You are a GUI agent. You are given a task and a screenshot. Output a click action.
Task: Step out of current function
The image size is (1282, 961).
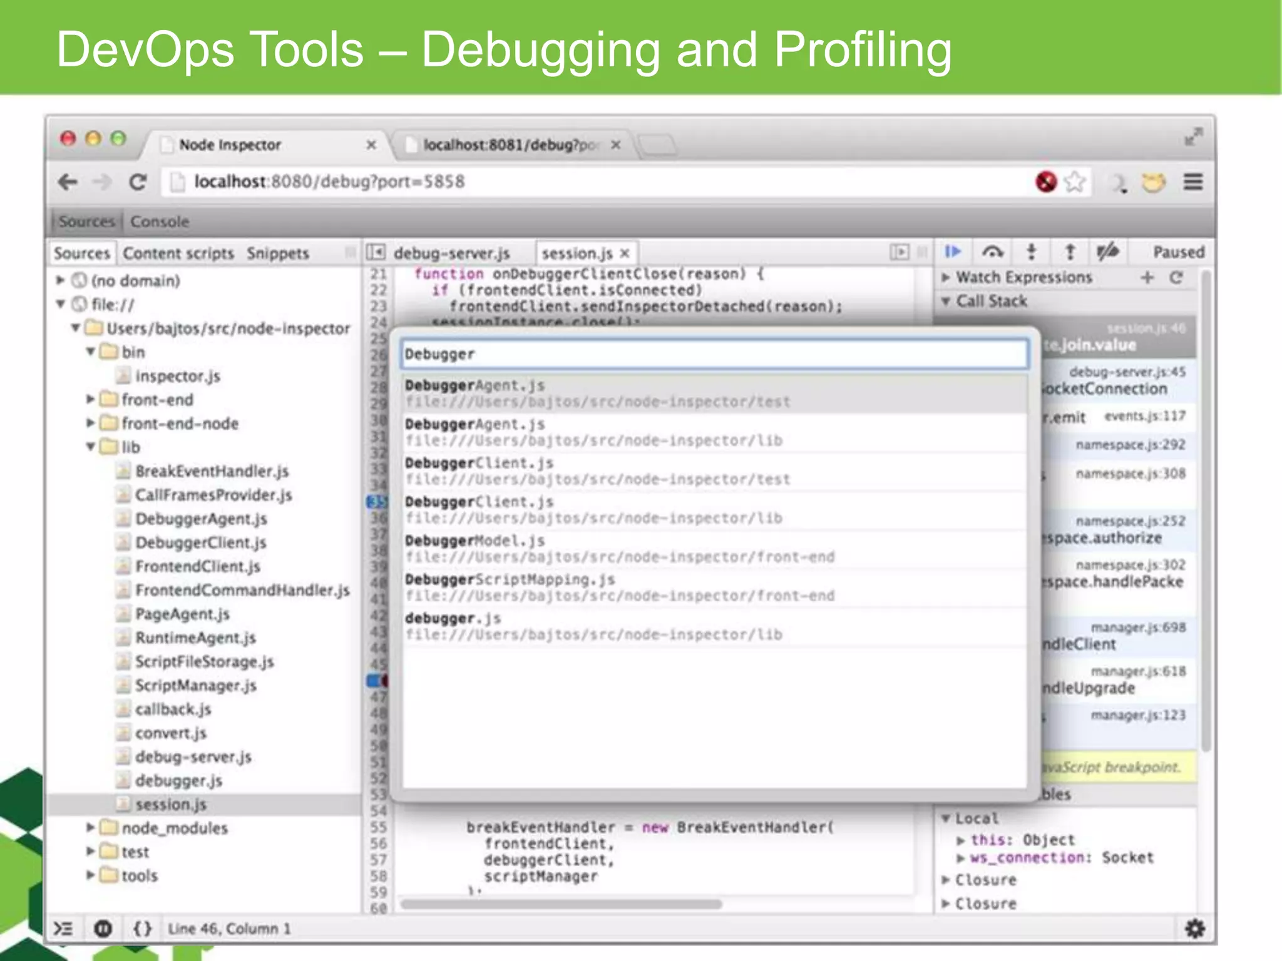coord(1070,252)
